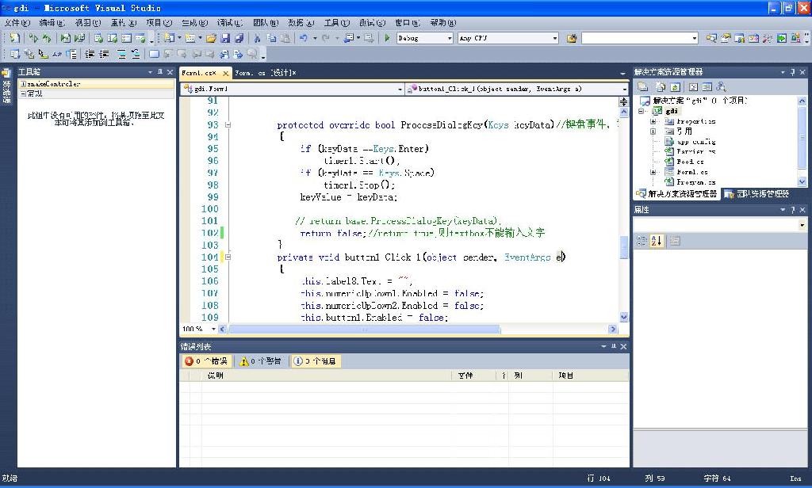
Task: Open the Any CPU platform dropdown
Action: tap(554, 38)
